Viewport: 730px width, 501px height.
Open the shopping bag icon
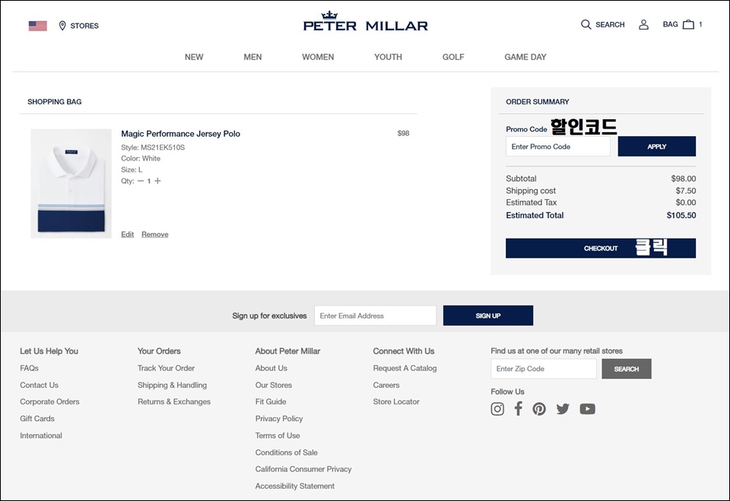[x=688, y=24]
